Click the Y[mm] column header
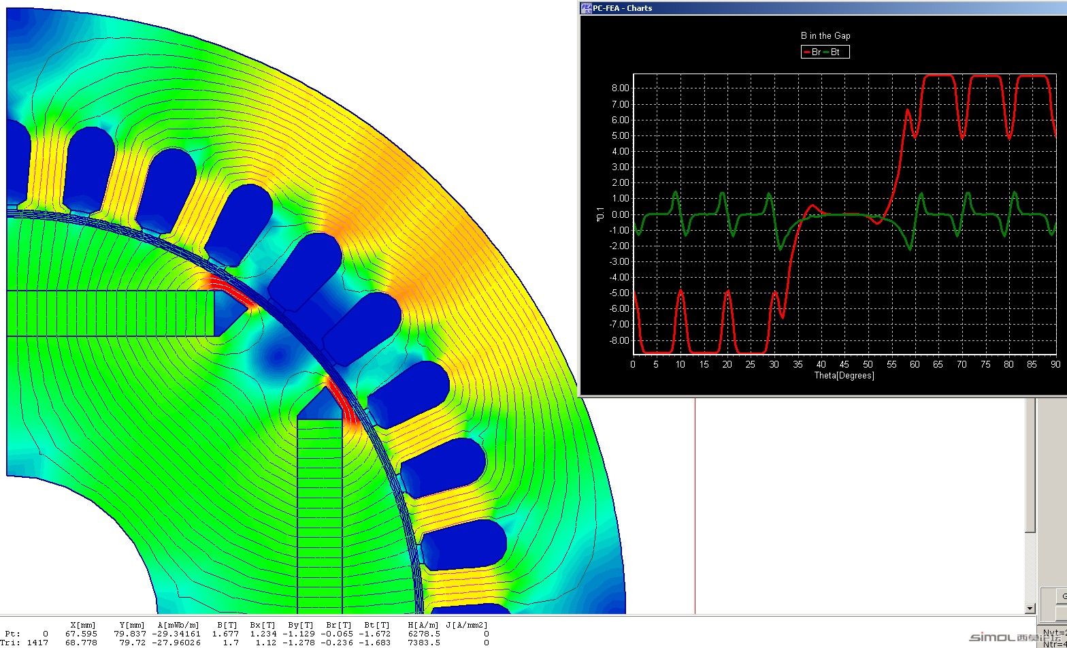 point(132,625)
